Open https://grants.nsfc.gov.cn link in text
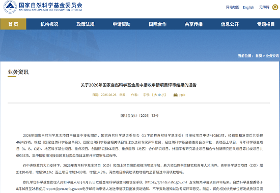Image resolution: width=280 pixels, height=193 pixels. click(166, 182)
